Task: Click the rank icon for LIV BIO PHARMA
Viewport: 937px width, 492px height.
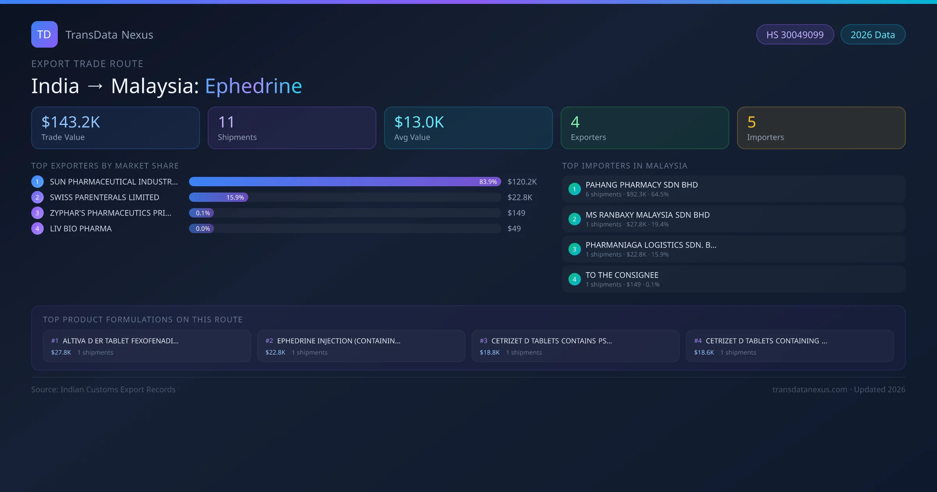Action: [x=37, y=228]
